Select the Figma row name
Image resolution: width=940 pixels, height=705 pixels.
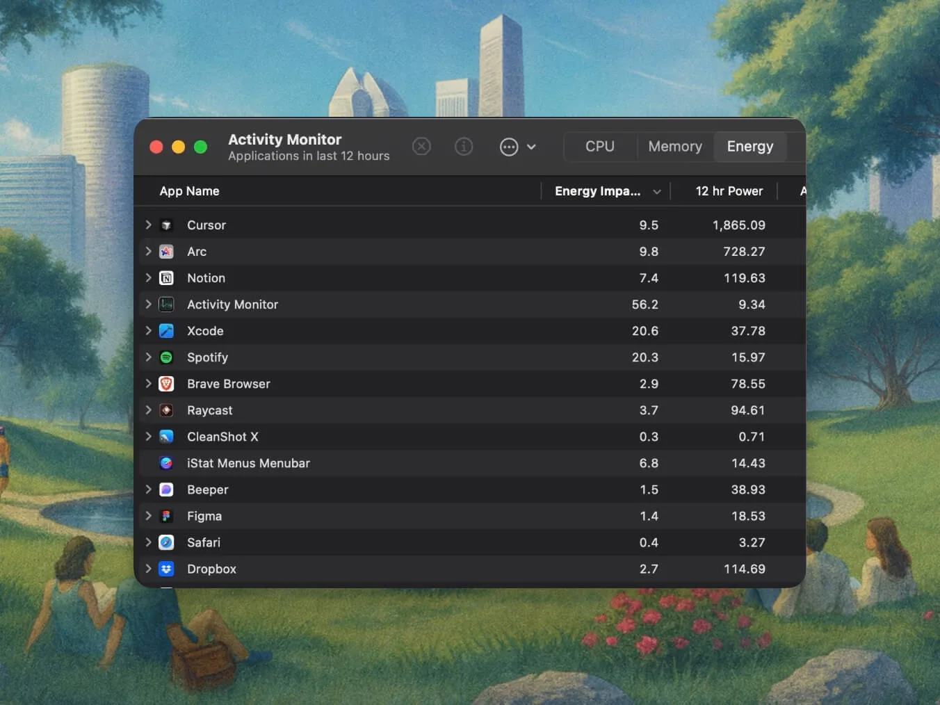tap(204, 516)
